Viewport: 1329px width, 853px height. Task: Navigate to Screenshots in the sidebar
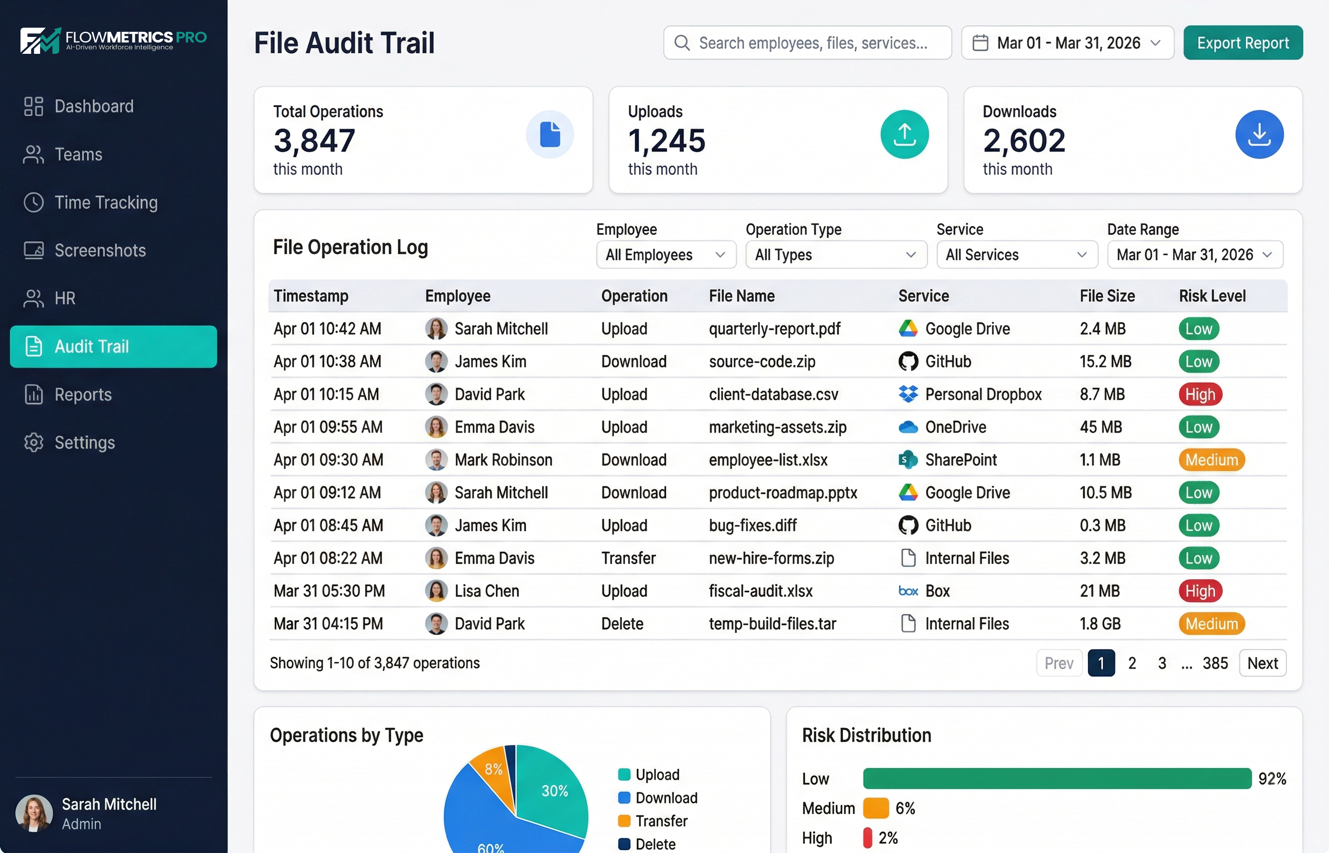coord(99,250)
